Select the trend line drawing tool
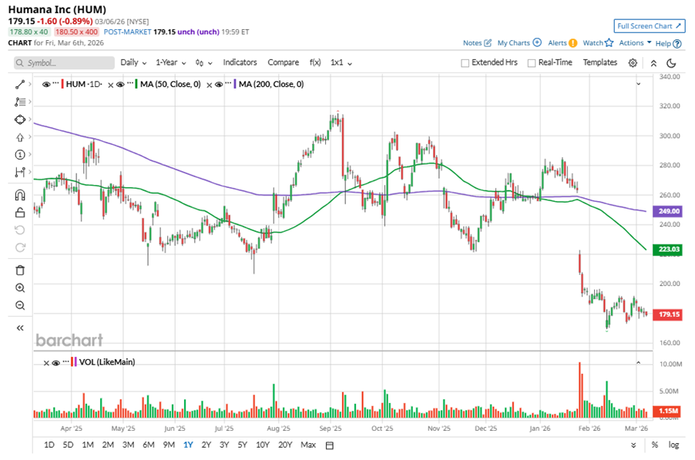 pos(20,84)
